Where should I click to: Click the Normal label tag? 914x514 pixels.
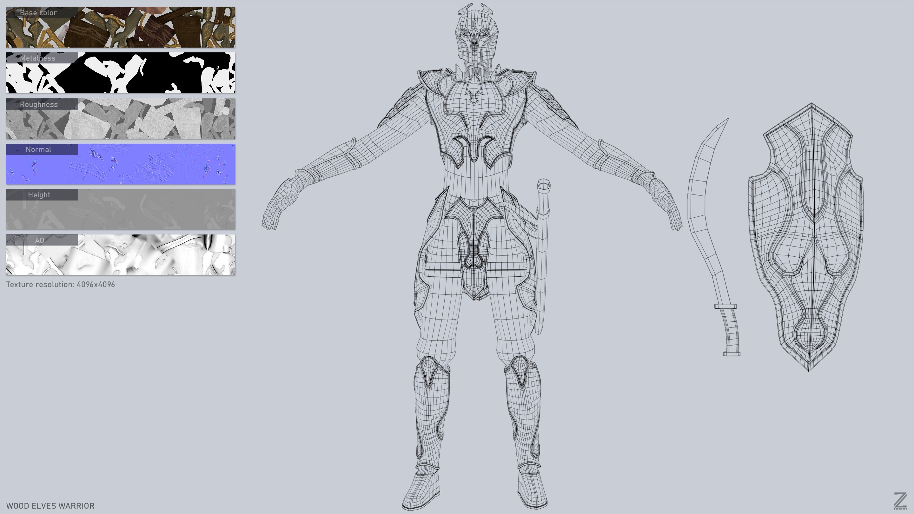[x=38, y=149]
